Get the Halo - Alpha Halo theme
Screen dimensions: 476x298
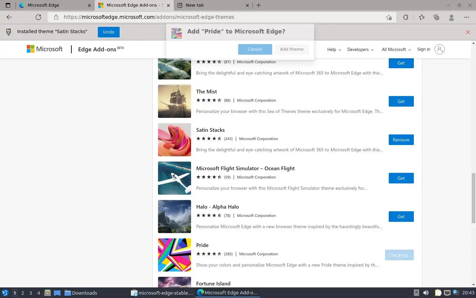(401, 217)
